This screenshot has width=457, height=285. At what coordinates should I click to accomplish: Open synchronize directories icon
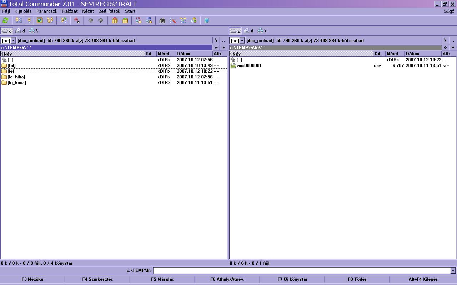pos(183,20)
